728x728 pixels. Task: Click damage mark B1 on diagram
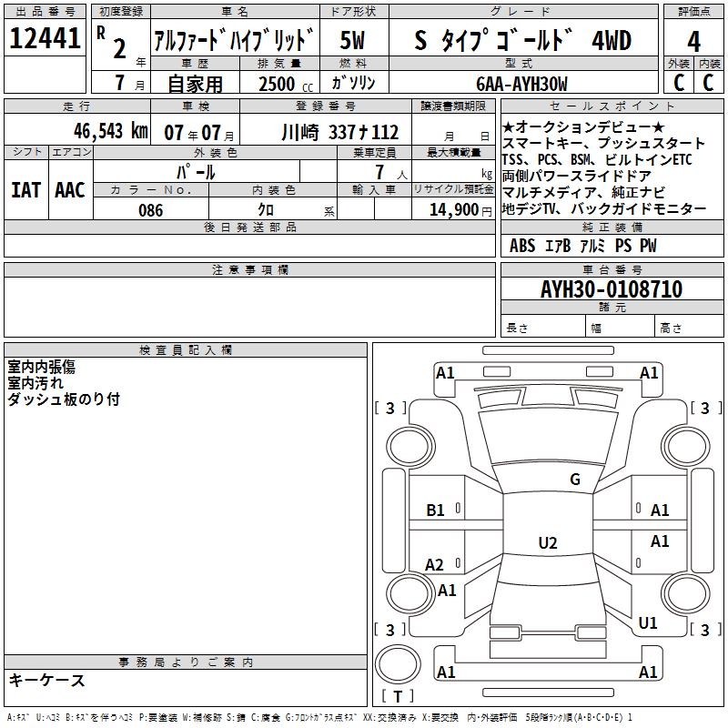(435, 511)
